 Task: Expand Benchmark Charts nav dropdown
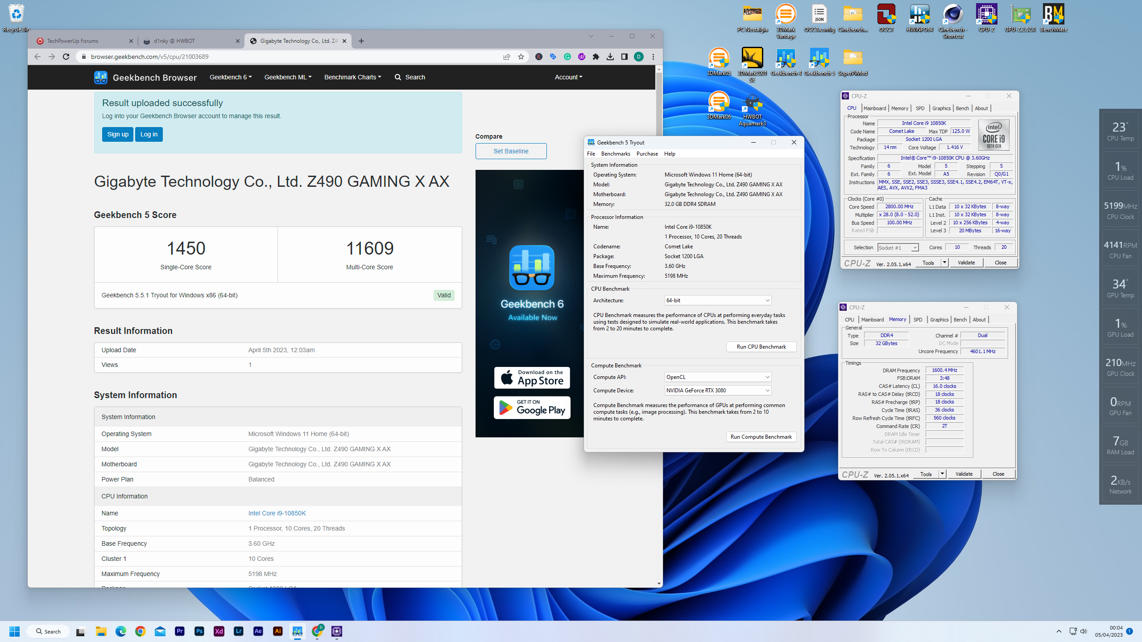coord(352,77)
